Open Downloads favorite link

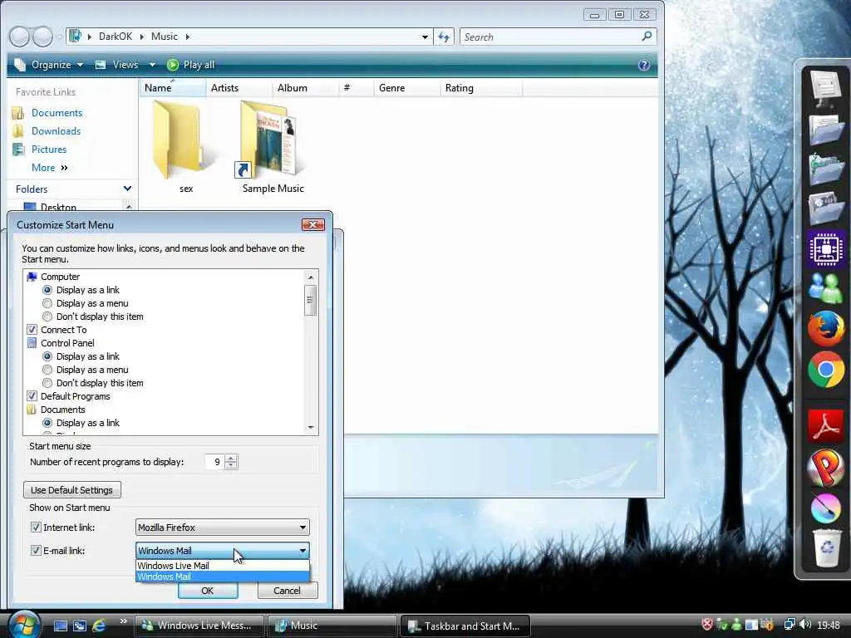tap(56, 131)
